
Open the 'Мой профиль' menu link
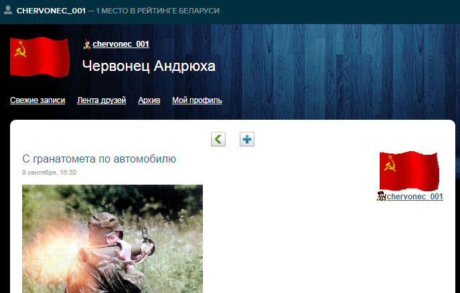click(197, 100)
